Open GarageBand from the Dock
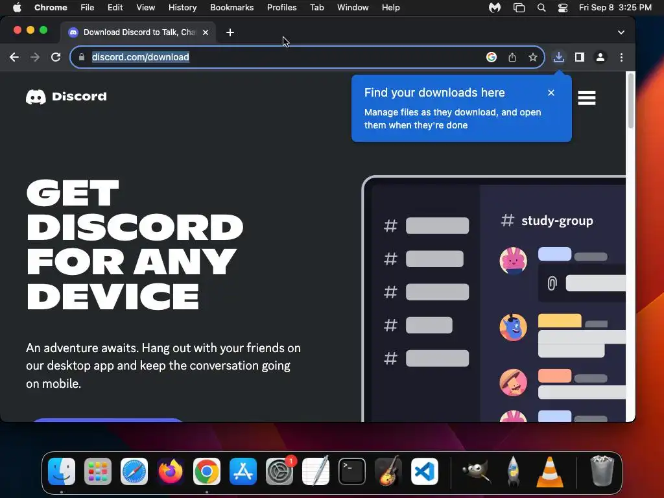Screen dimensions: 664x498 click(x=388, y=471)
